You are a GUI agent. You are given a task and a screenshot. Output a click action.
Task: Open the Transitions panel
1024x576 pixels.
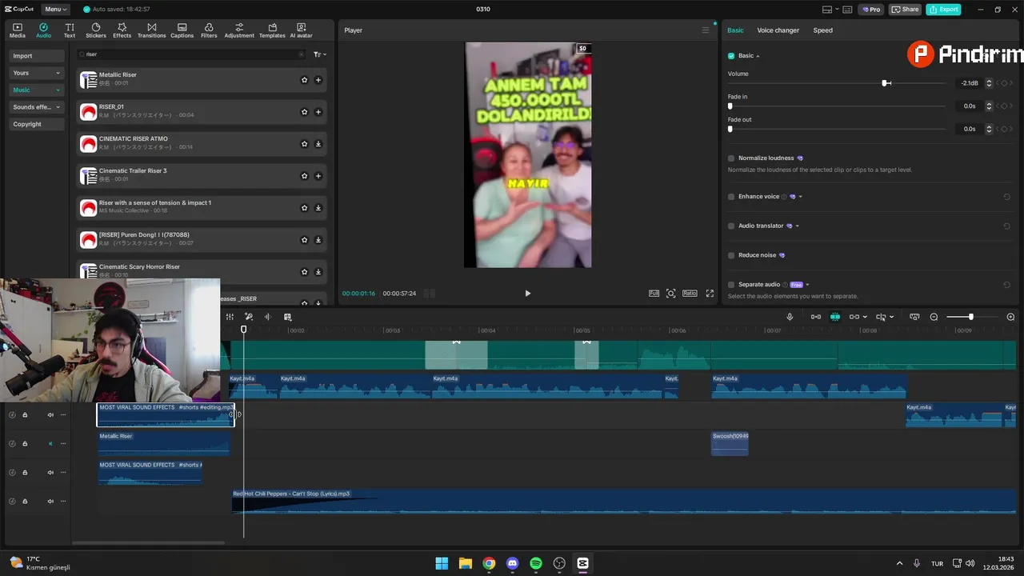coord(151,30)
